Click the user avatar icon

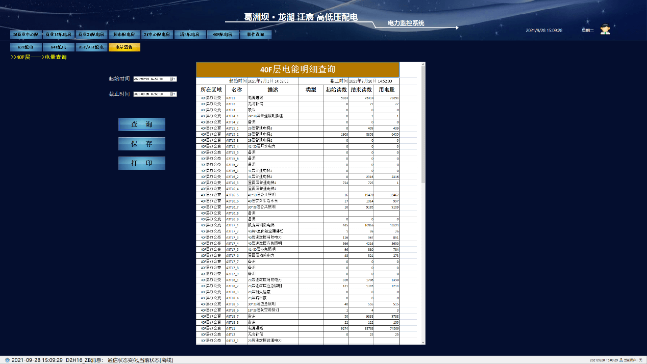[x=605, y=30]
